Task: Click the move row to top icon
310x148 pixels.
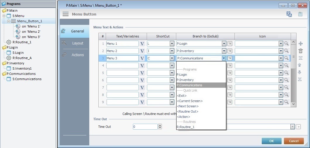Action: 299,58
